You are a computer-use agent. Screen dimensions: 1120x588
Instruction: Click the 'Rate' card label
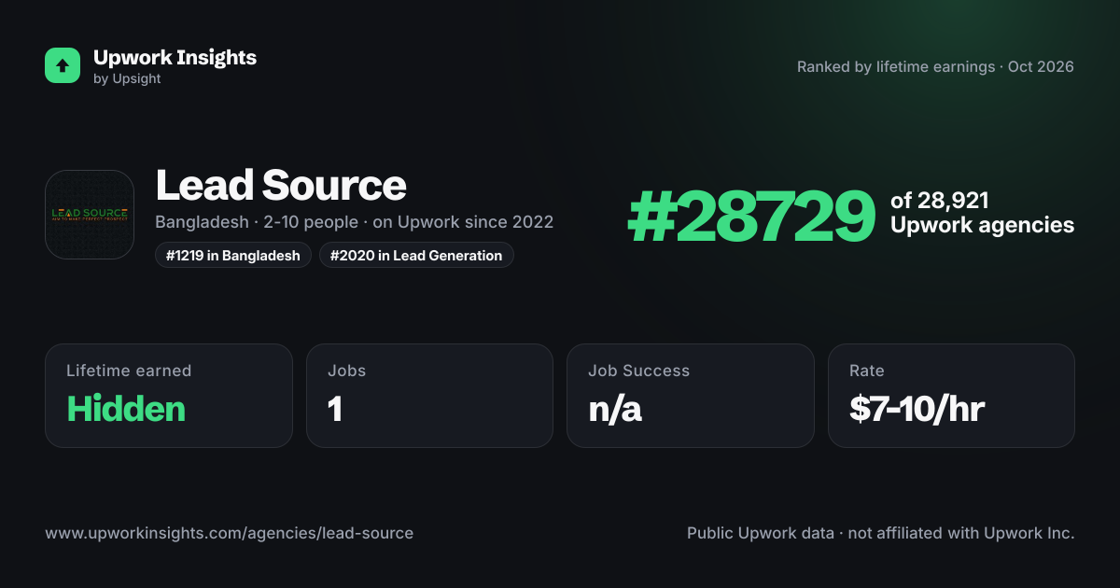[x=866, y=371]
